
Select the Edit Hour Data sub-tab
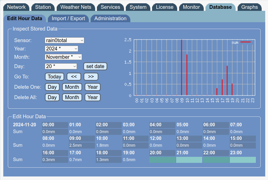[x=25, y=18]
